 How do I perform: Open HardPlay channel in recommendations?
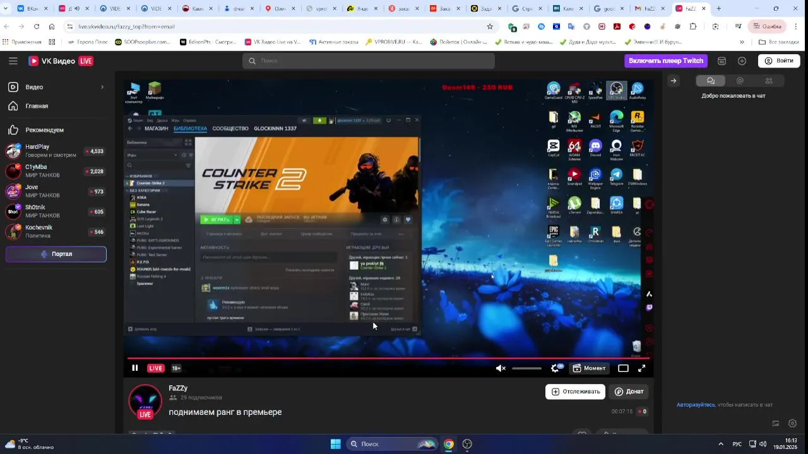(x=56, y=151)
